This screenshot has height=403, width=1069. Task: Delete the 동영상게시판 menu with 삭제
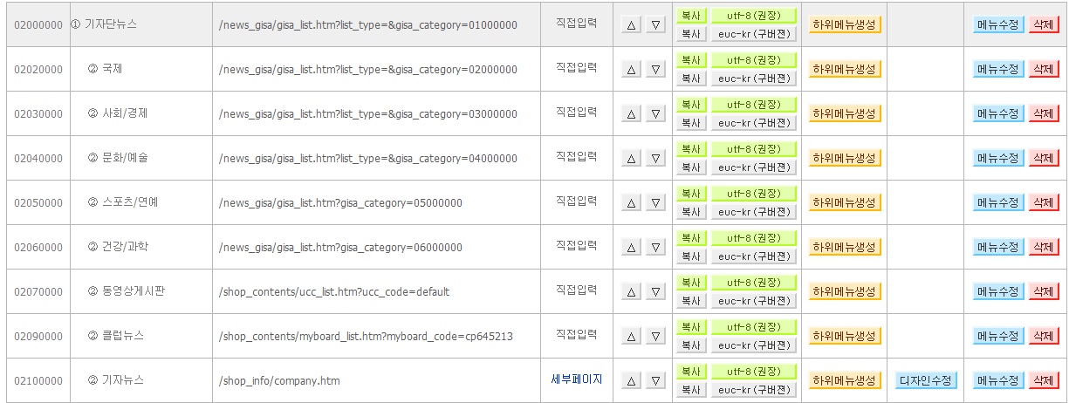pyautogui.click(x=1044, y=291)
